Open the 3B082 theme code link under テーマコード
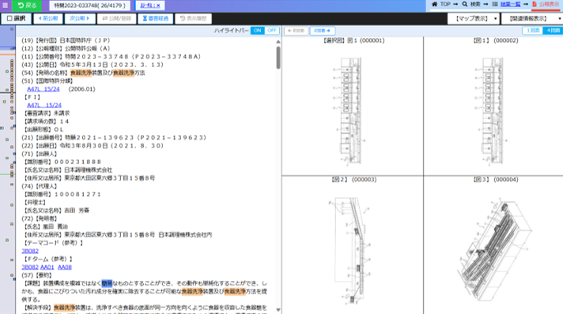 (x=30, y=251)
